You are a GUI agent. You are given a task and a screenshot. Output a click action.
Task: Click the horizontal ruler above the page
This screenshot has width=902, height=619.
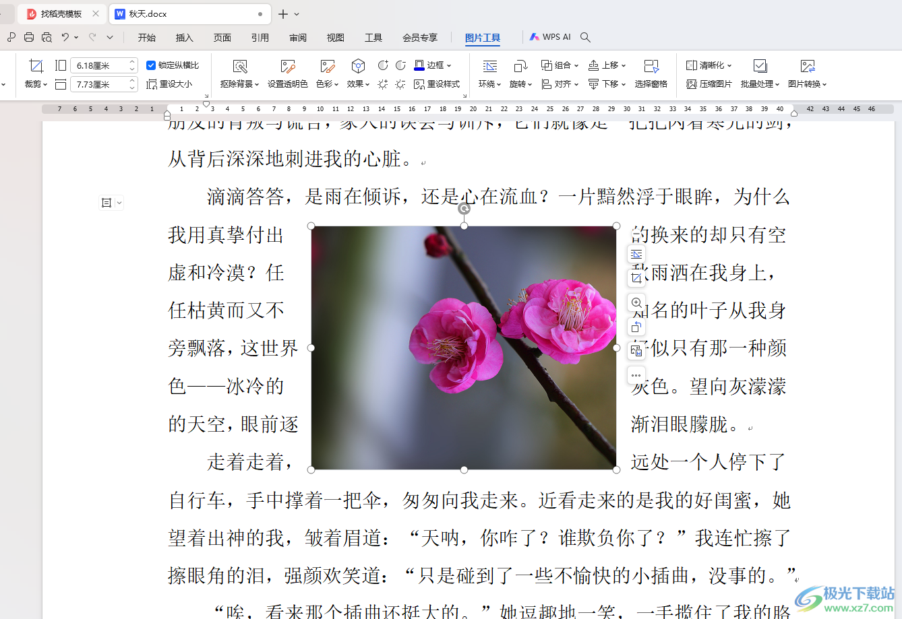(x=467, y=108)
